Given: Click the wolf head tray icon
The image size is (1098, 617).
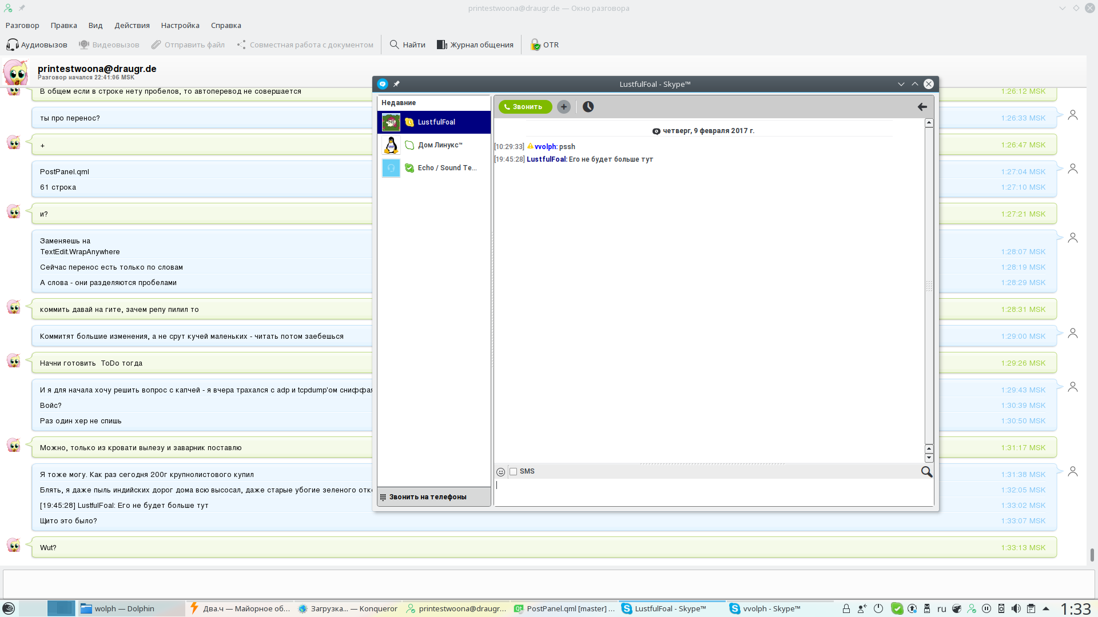Looking at the screenshot, I should click(957, 608).
